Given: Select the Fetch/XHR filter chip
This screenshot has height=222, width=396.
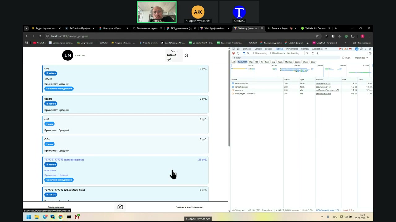Looking at the screenshot, I should (242, 62).
